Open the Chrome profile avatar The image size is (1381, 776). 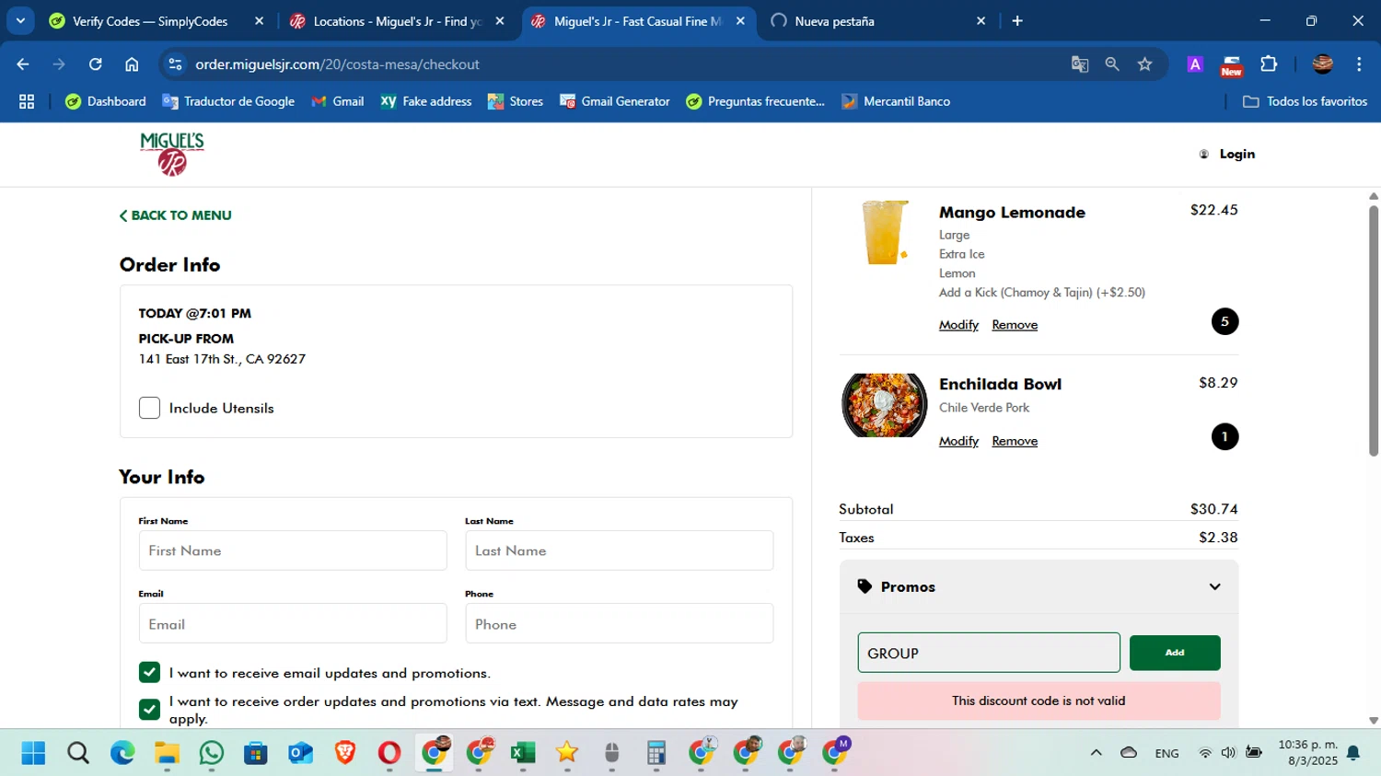click(1322, 64)
